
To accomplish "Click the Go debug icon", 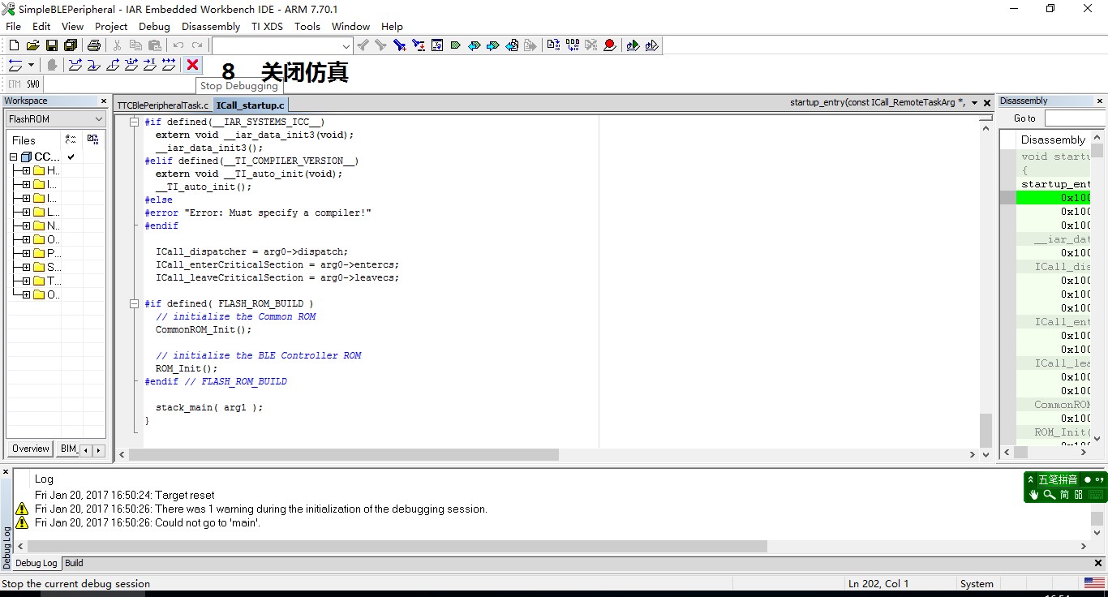I will coord(169,65).
